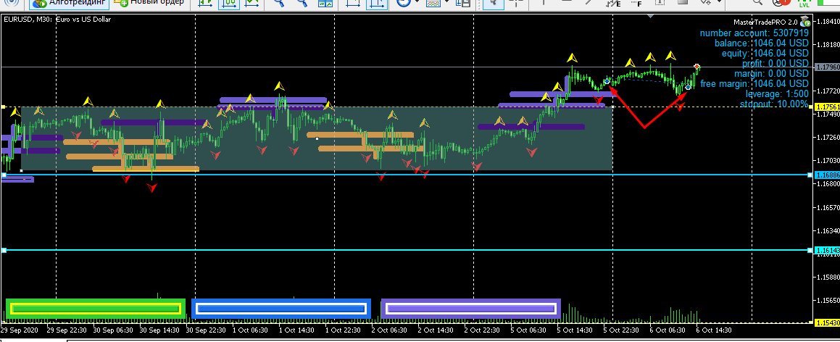The width and height of the screenshot is (840, 342).
Task: Select the text label drawing tool
Action: point(660,3)
